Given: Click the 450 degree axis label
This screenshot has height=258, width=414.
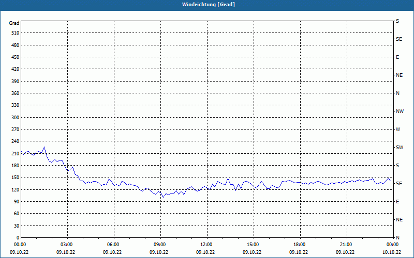Looking at the screenshot, I should pos(16,57).
